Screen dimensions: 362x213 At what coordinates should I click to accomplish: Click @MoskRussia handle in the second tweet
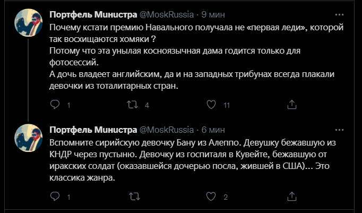[167, 130]
